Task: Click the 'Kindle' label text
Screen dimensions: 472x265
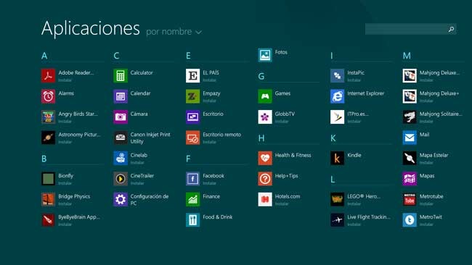Action: 354,155
